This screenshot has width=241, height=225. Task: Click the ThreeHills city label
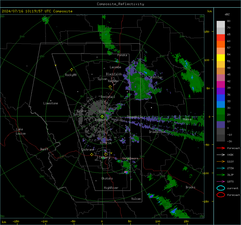(x=135, y=117)
